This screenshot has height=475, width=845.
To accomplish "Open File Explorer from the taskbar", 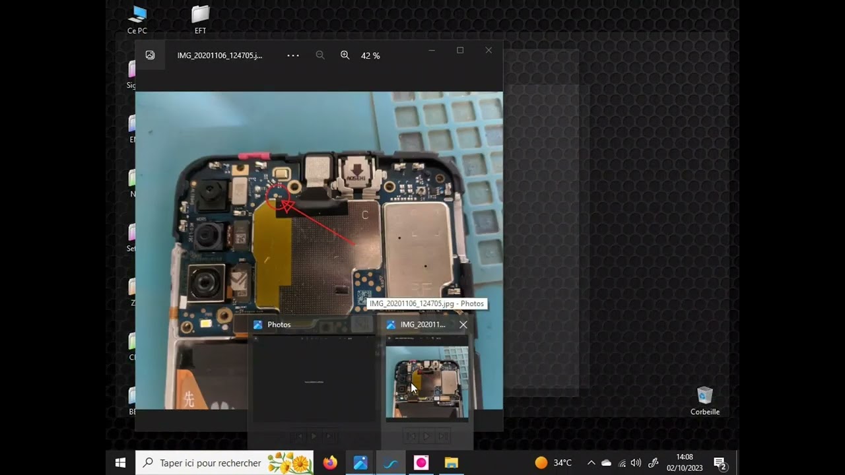I will pos(451,463).
